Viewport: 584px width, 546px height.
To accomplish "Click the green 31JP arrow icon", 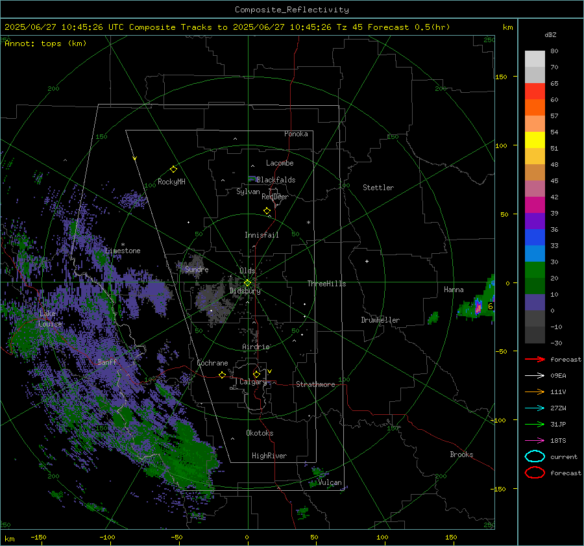I will (535, 424).
